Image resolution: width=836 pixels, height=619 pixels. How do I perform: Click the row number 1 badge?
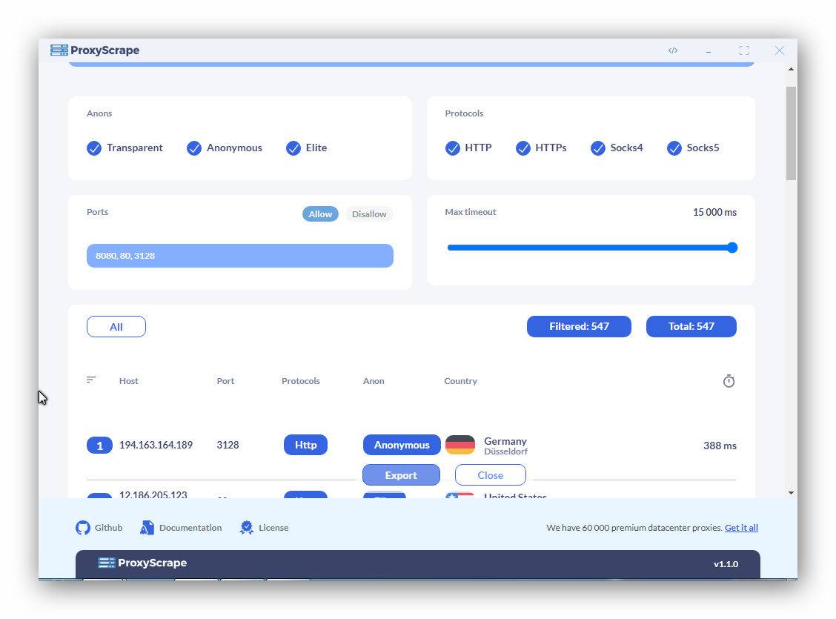pyautogui.click(x=100, y=446)
